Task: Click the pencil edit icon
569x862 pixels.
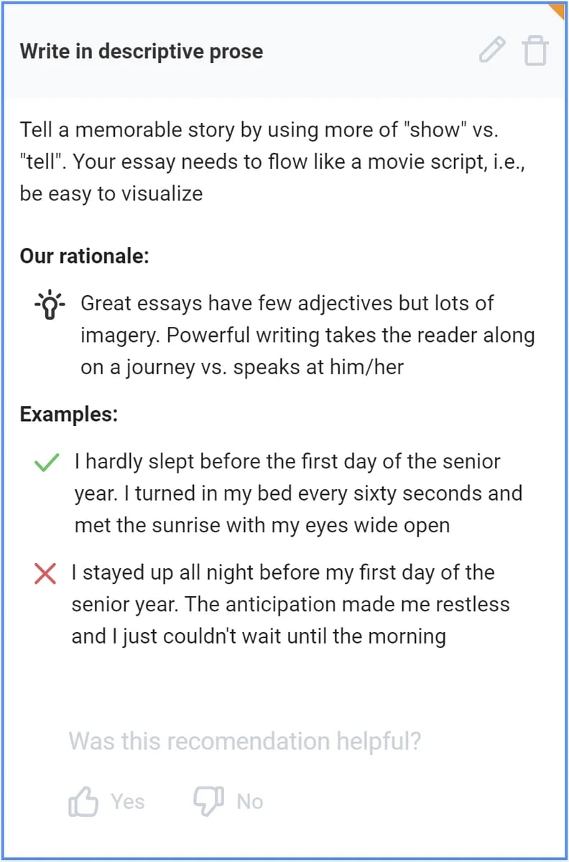Action: [x=492, y=50]
